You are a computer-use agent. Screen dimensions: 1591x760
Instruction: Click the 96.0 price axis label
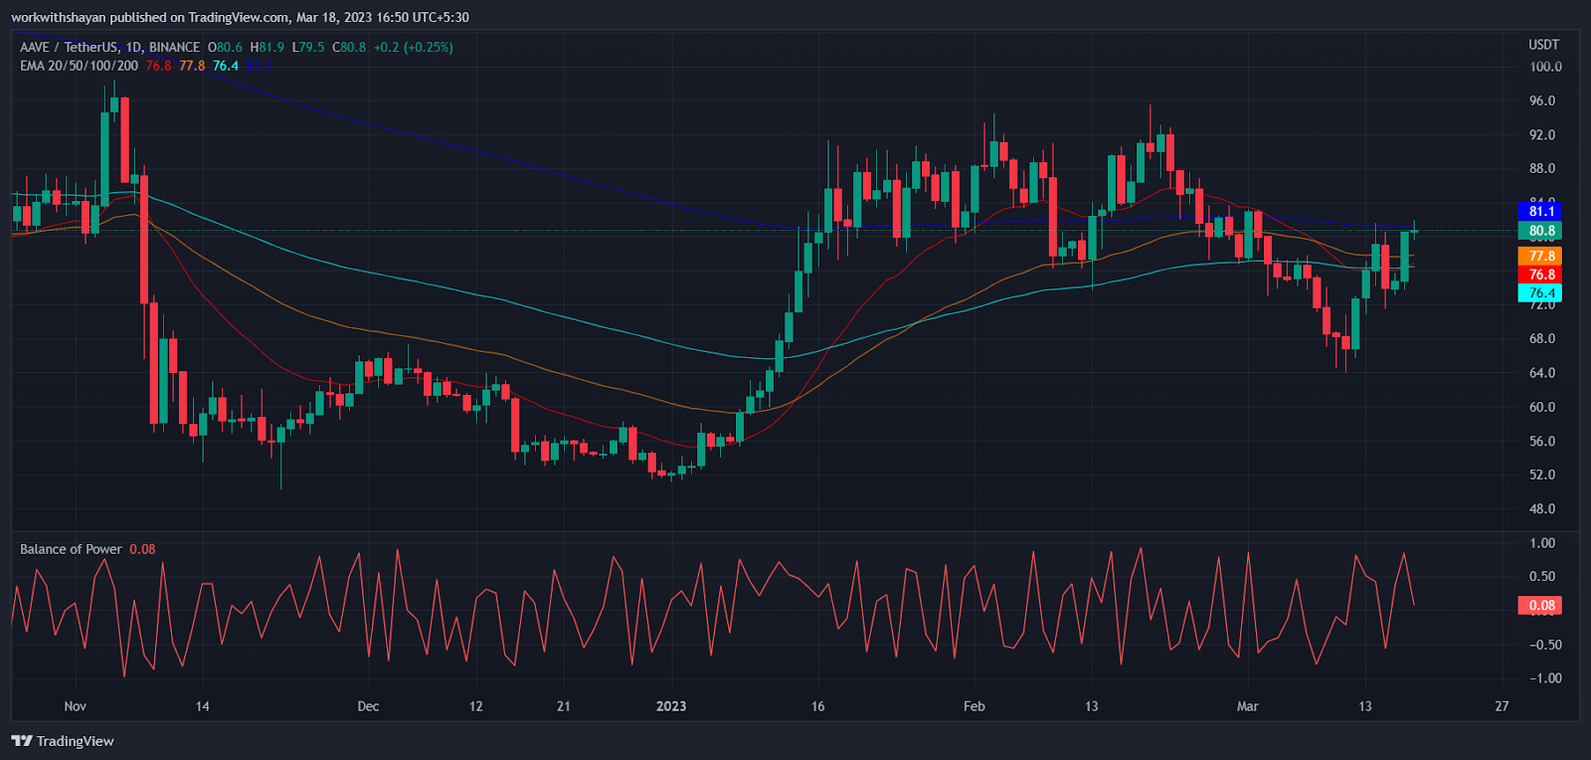point(1542,100)
